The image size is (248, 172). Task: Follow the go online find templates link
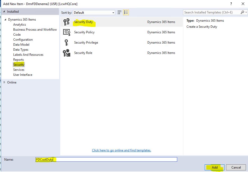[121, 150]
